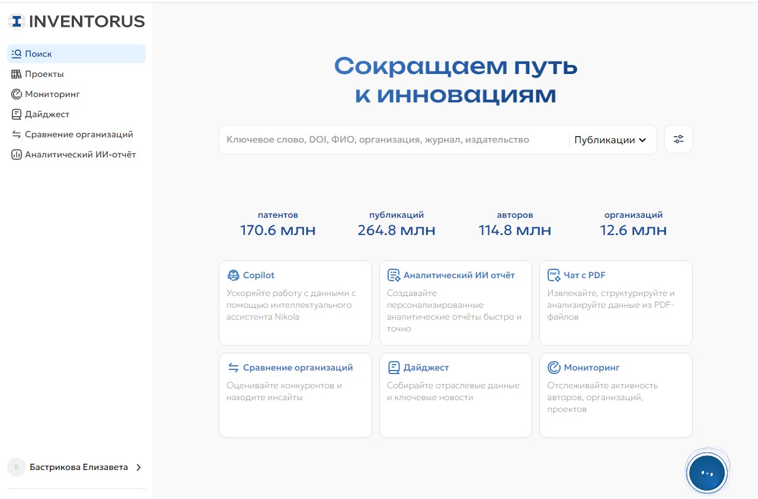Click the Дайджест icon in sidebar
This screenshot has width=758, height=499.
(x=17, y=114)
